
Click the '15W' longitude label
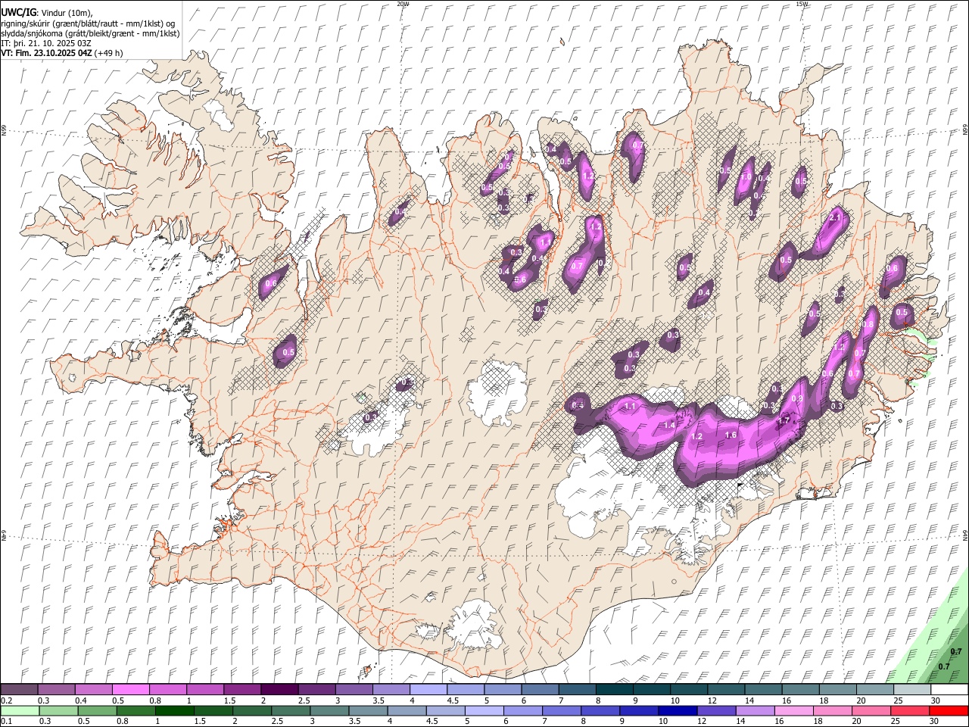[802, 4]
